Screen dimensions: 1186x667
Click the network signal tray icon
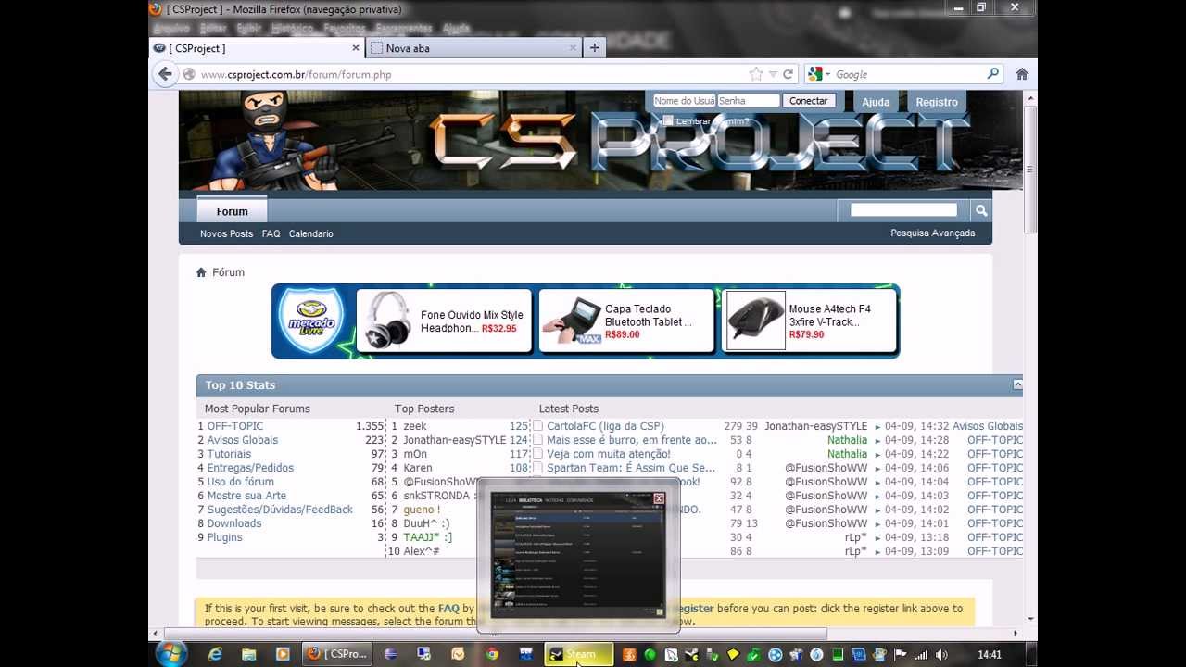(x=921, y=655)
